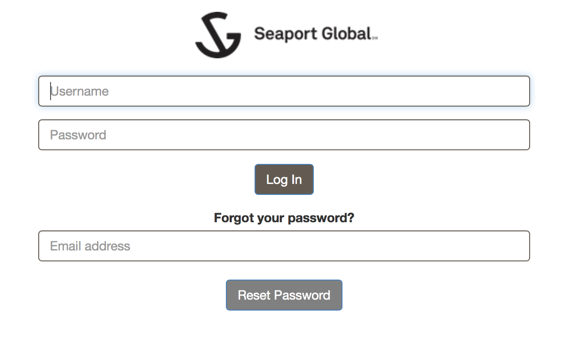Click the Log In button
Viewport: 572px width, 357px height.
tap(284, 179)
